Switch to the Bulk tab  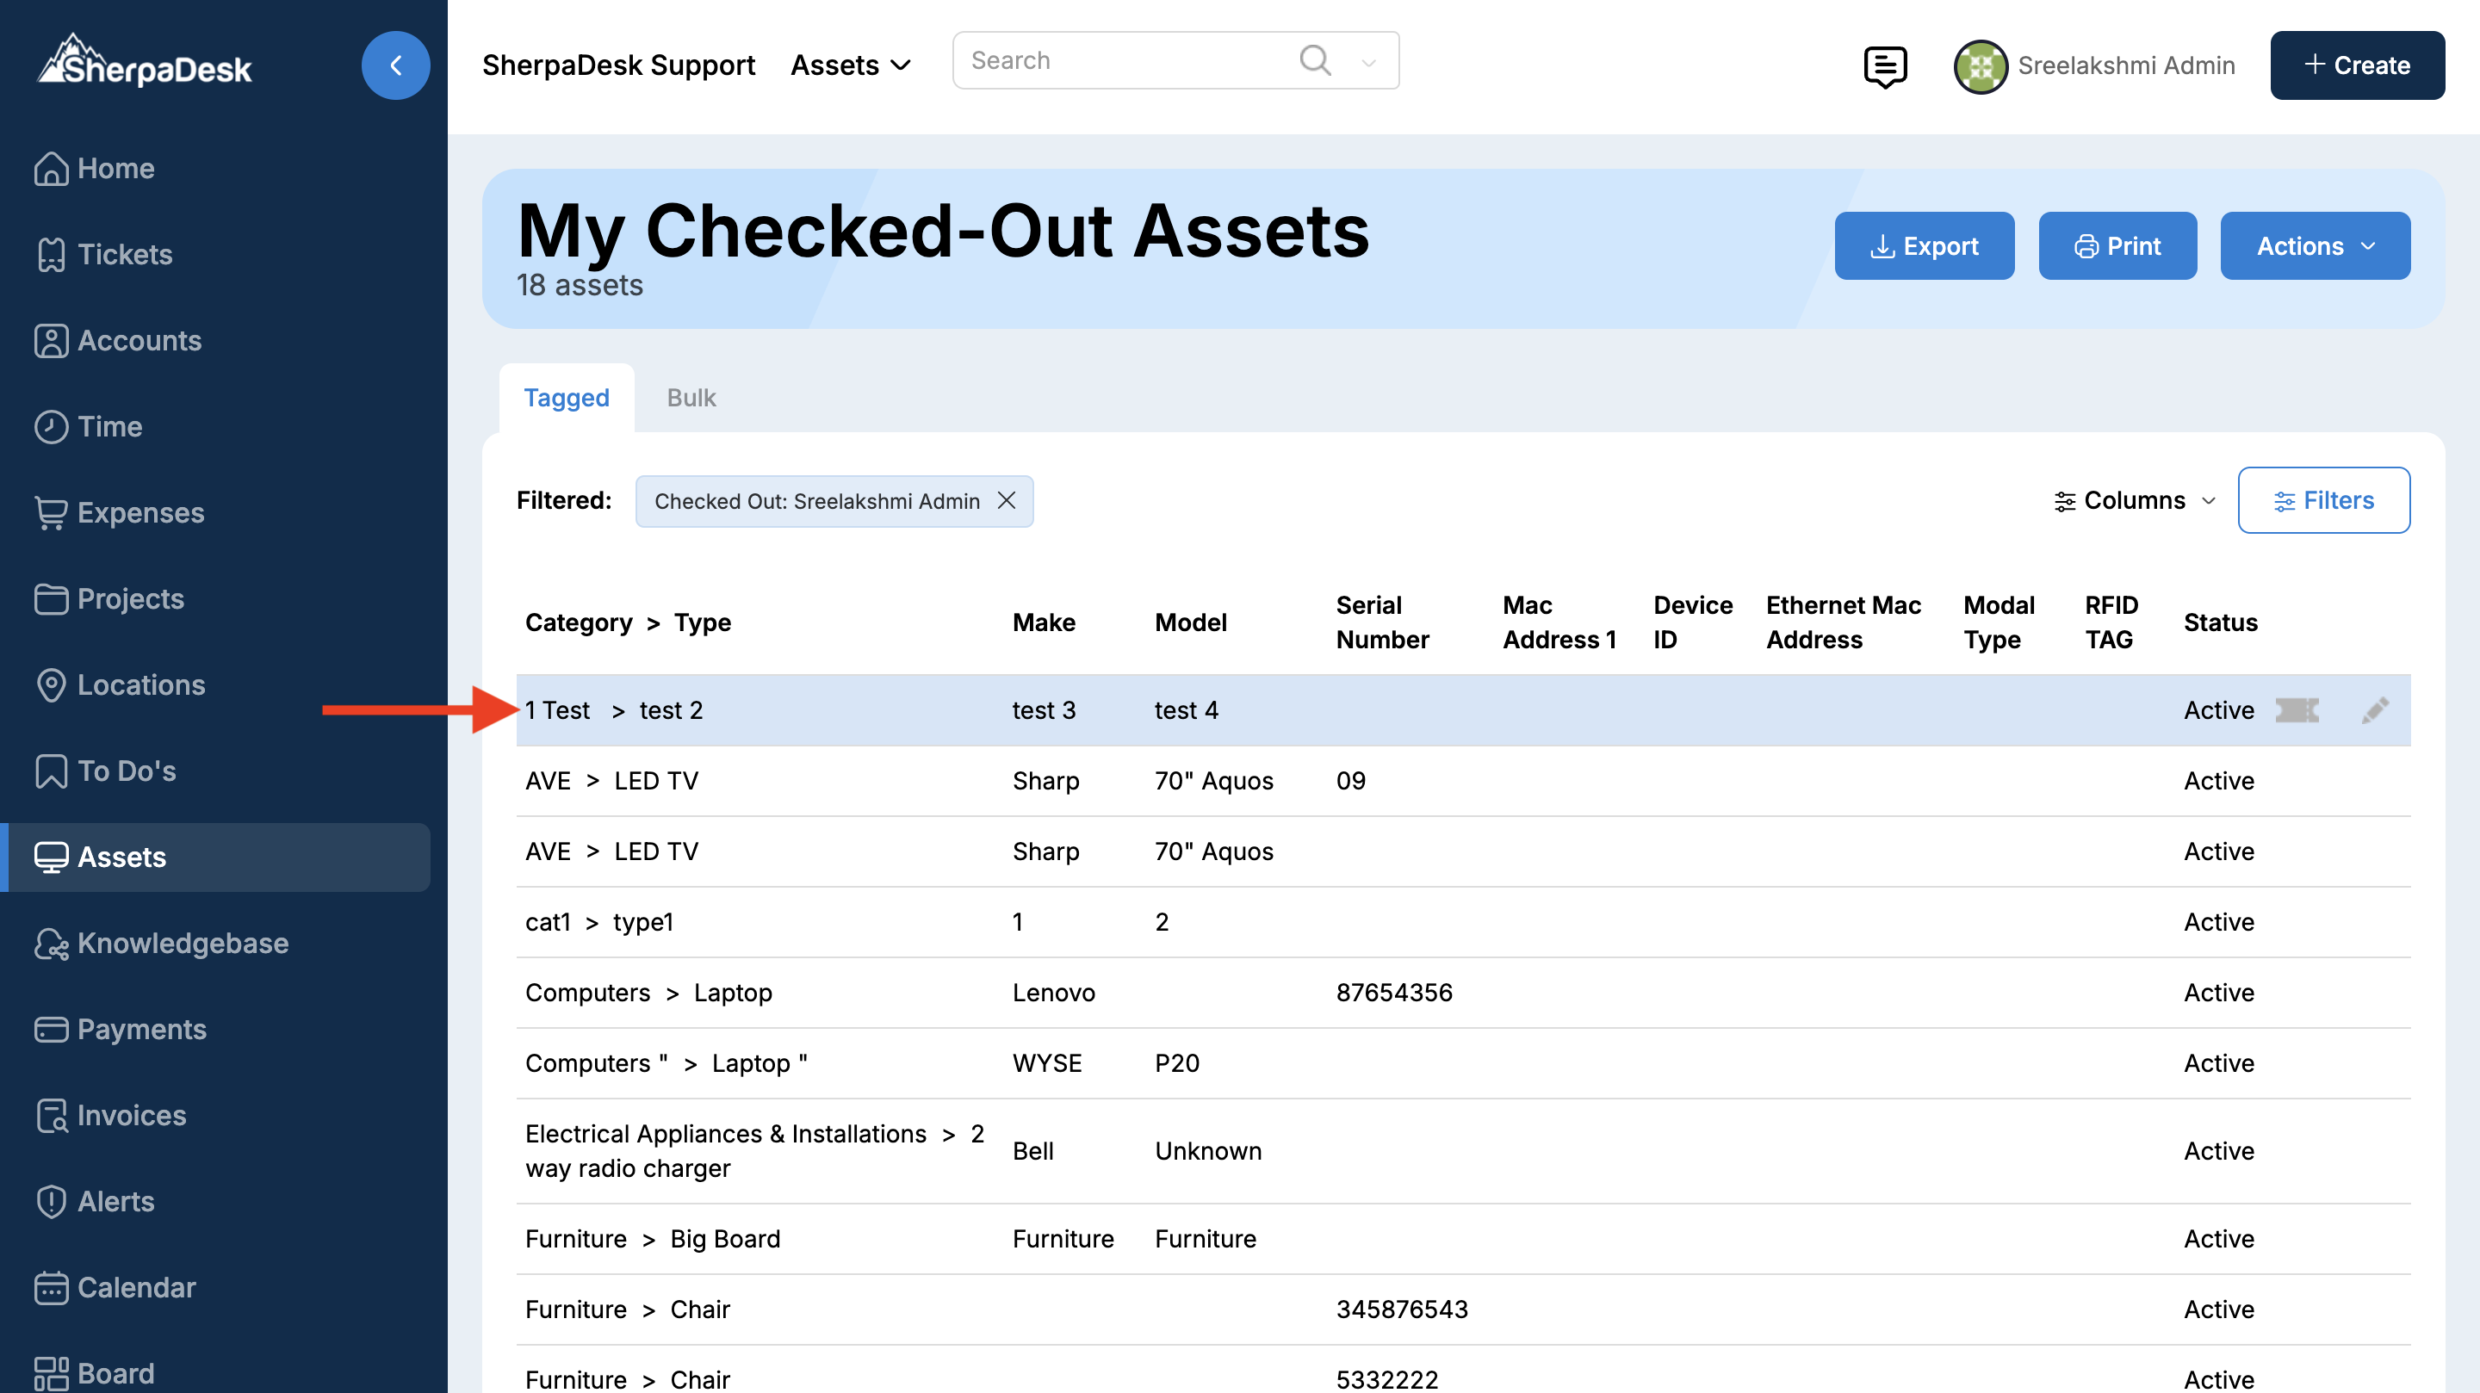[691, 398]
